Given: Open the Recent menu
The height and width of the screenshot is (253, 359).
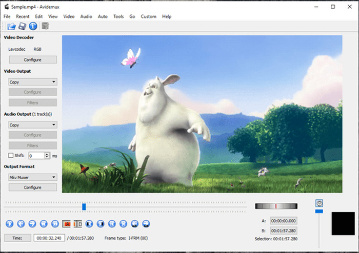Looking at the screenshot, I should pyautogui.click(x=23, y=16).
